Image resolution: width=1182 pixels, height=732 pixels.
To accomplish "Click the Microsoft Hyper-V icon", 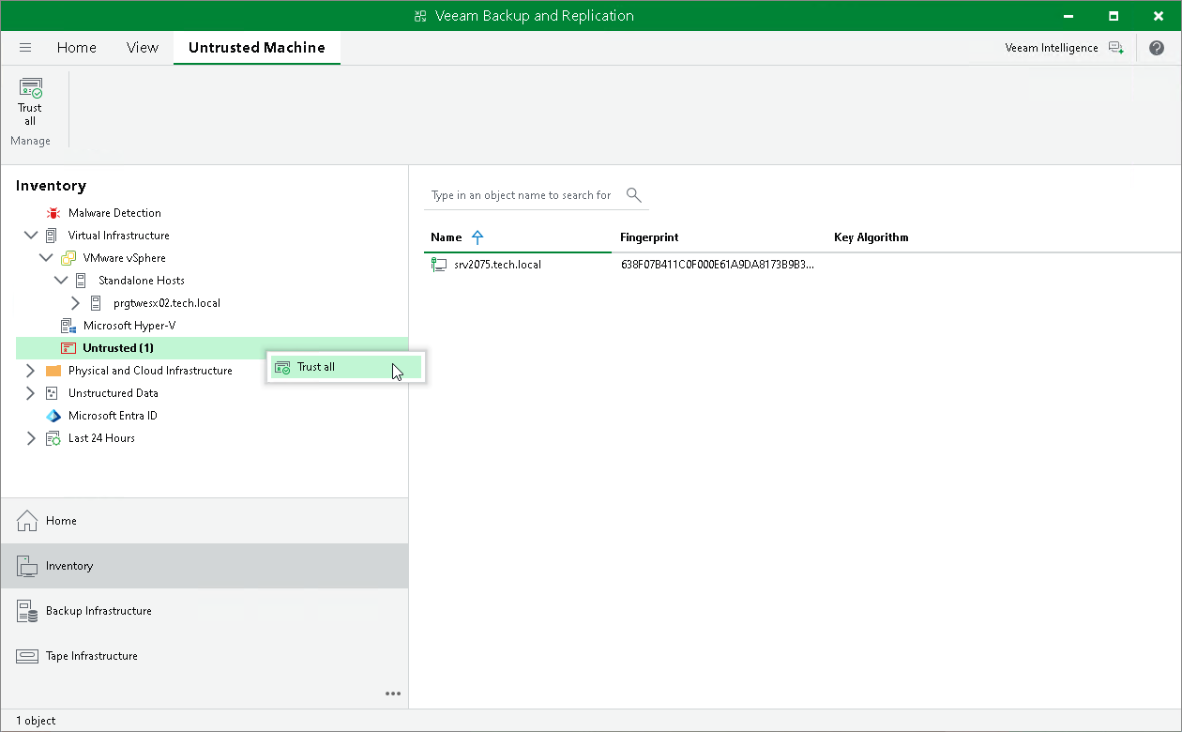I will click(68, 326).
